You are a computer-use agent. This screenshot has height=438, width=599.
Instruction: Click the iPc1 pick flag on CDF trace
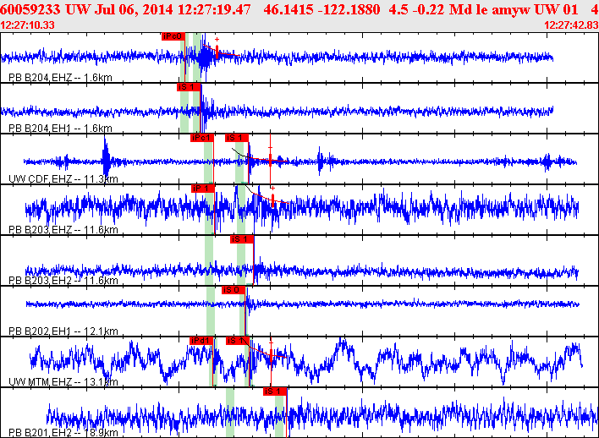tap(201, 137)
